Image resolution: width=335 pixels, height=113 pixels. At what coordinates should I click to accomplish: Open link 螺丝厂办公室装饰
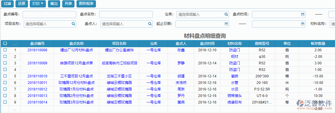[119, 50]
